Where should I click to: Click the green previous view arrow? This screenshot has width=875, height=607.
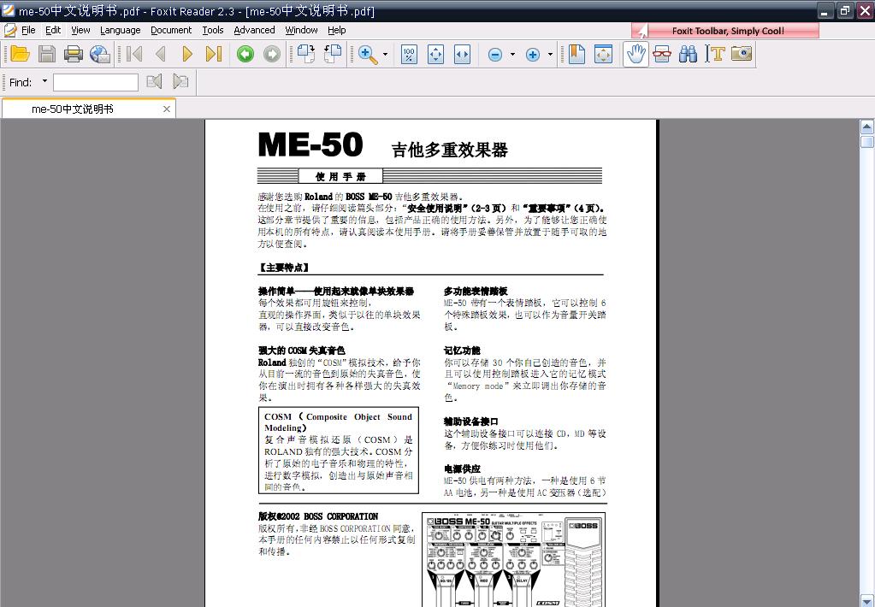pos(245,54)
